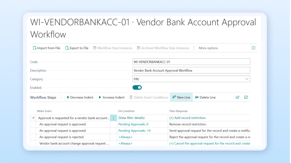Select the row arrow for the first step

click(x=33, y=118)
